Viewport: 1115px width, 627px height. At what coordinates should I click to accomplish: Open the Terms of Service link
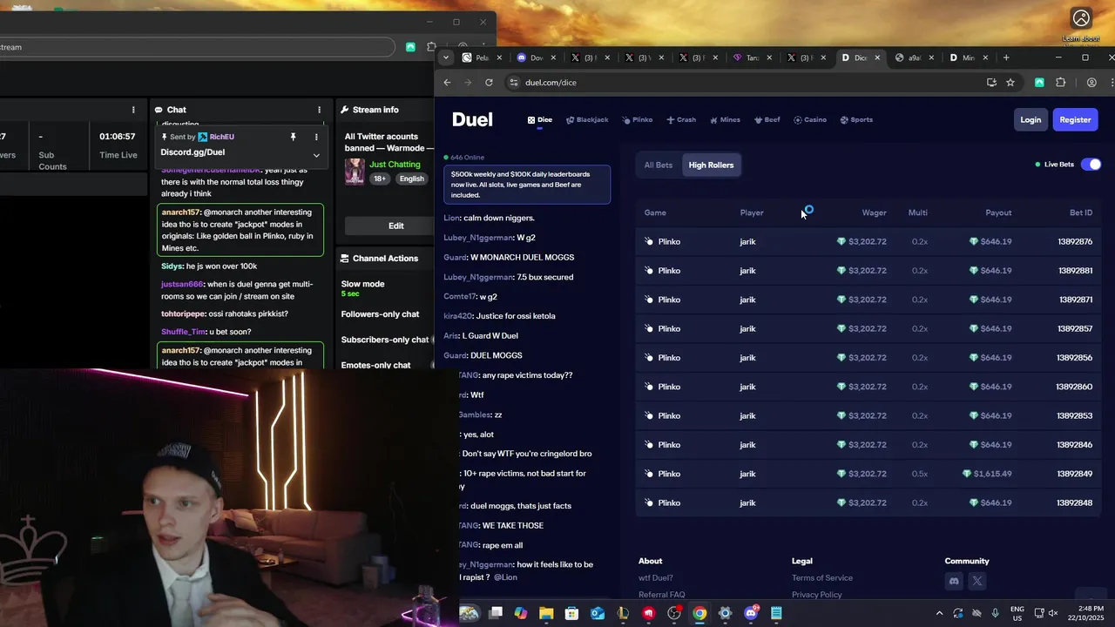click(x=821, y=578)
